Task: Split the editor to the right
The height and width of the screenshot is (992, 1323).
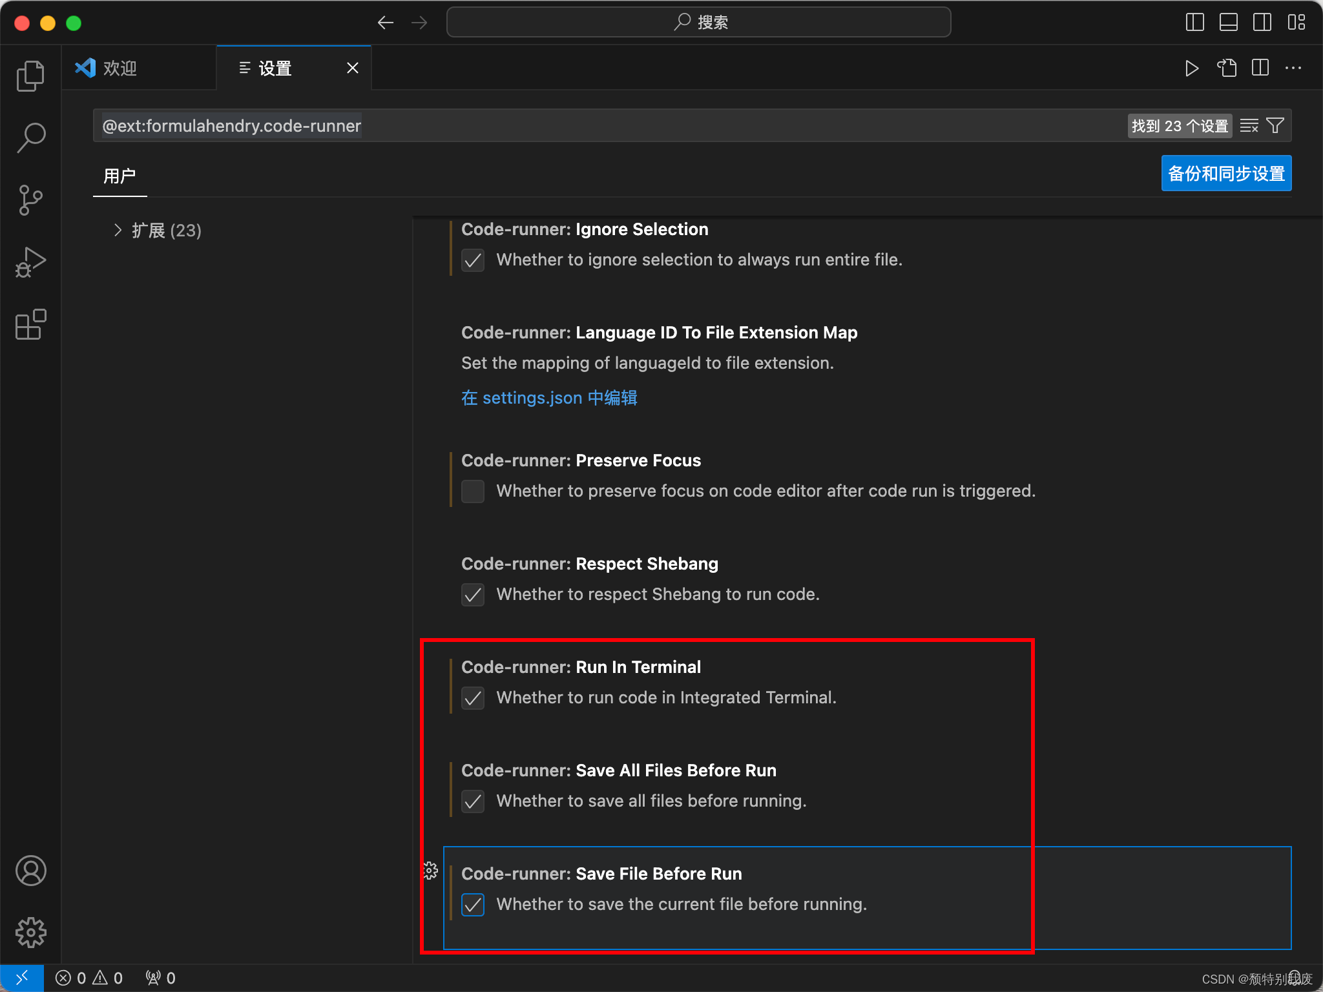Action: (1260, 68)
